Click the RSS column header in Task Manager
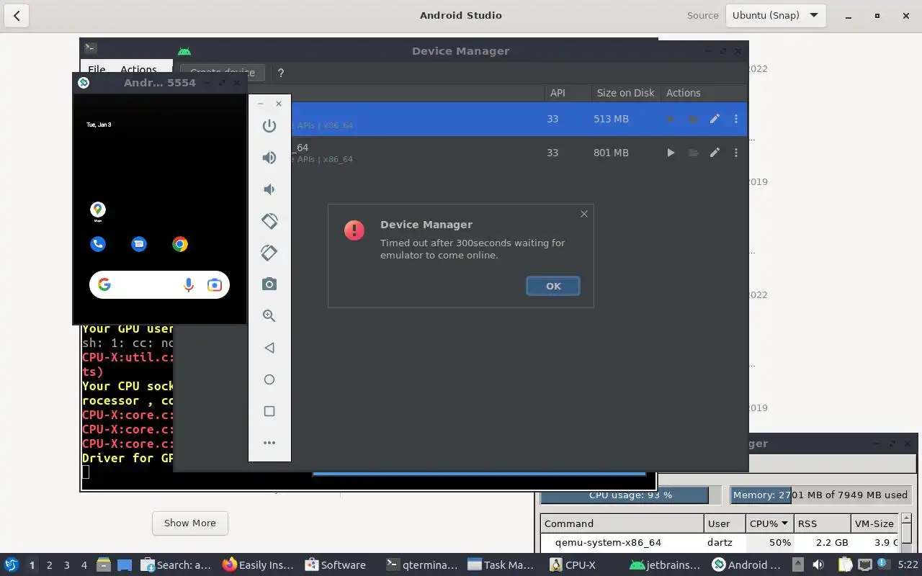The height and width of the screenshot is (576, 922). 821,523
